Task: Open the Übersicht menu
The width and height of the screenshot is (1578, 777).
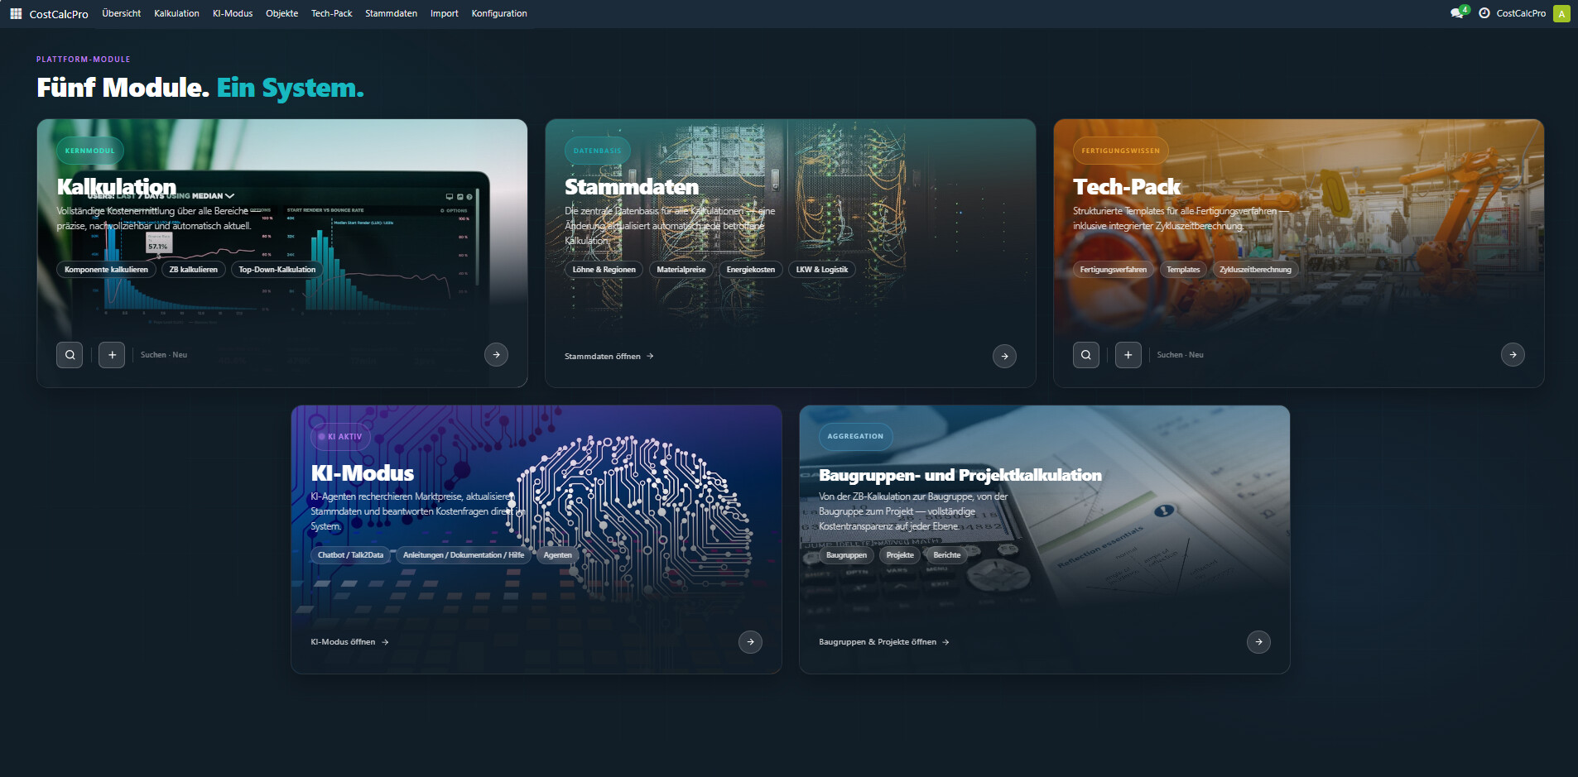Action: click(x=122, y=13)
